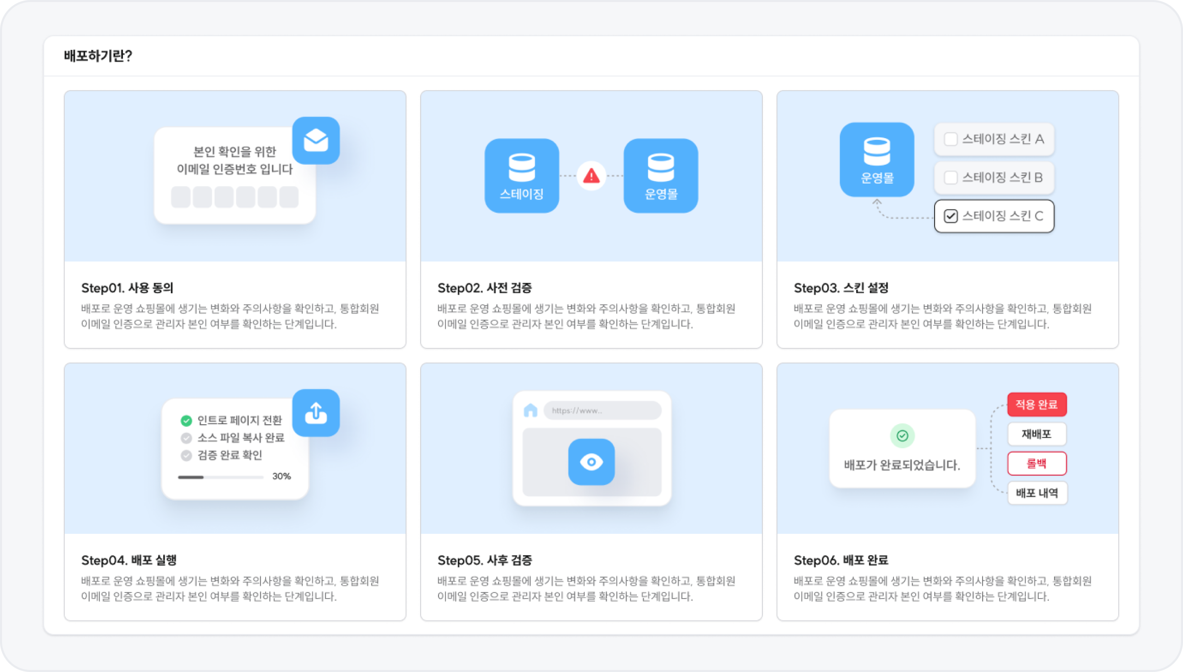Click the 인트로 페이지 전환 label
This screenshot has width=1183, height=672.
[240, 421]
